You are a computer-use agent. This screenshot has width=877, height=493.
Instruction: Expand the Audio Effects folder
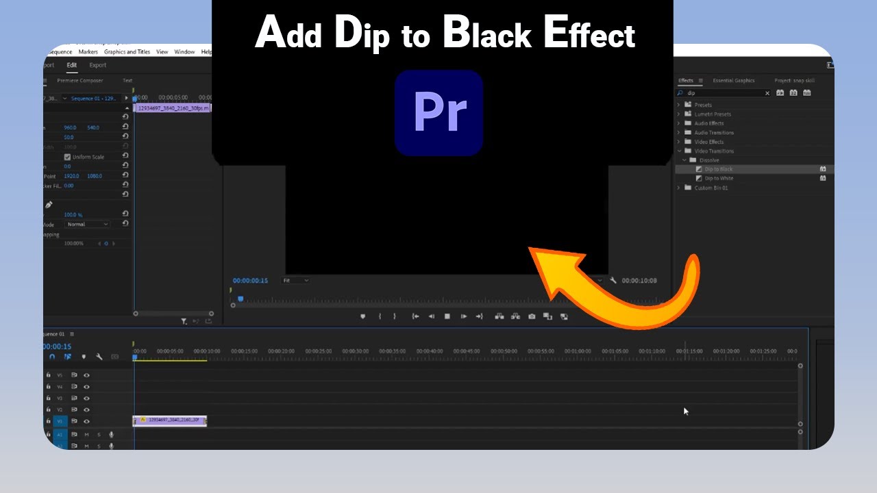point(679,123)
